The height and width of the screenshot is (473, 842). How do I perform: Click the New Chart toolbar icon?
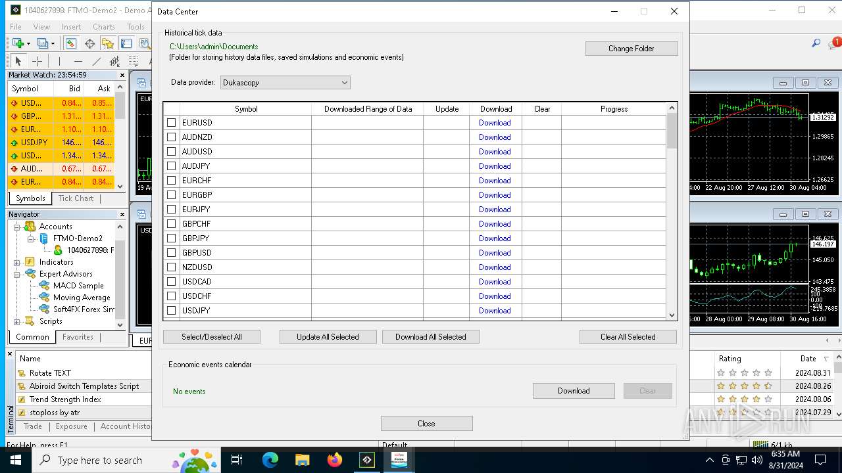tap(17, 43)
